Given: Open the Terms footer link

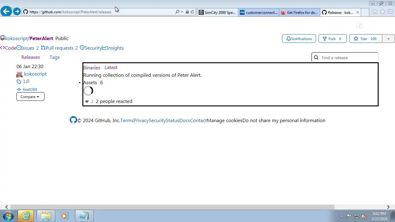Looking at the screenshot, I should click(127, 121).
